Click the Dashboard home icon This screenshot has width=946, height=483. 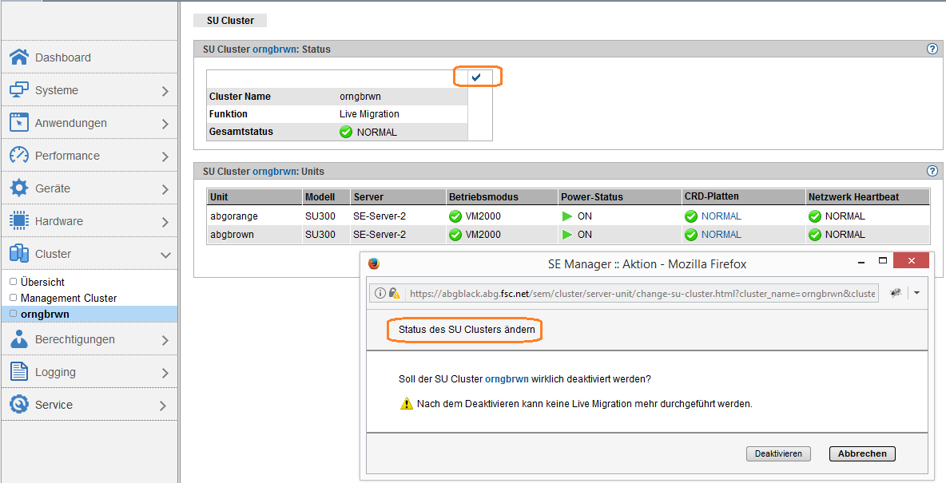click(19, 57)
